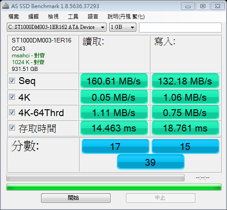Click the empty text field next to 1 GB
The image size is (227, 210).
point(180,28)
